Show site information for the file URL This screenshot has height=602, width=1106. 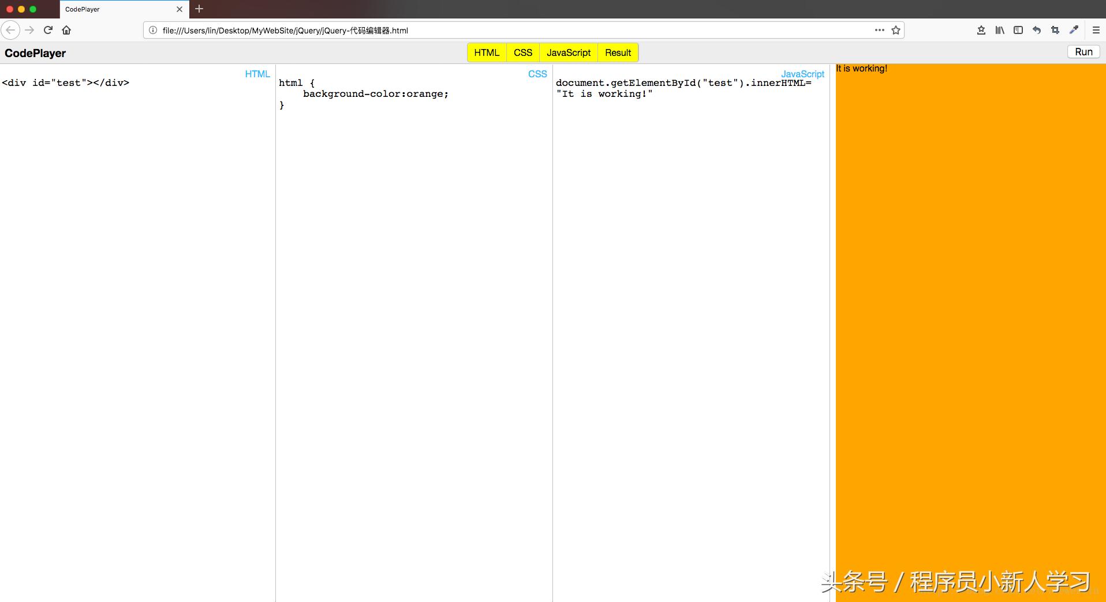[x=153, y=30]
